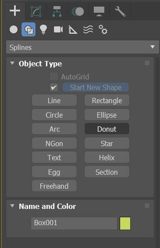Activate the Freehand spline button
Screen dimensions: 160x248
[x=54, y=186]
